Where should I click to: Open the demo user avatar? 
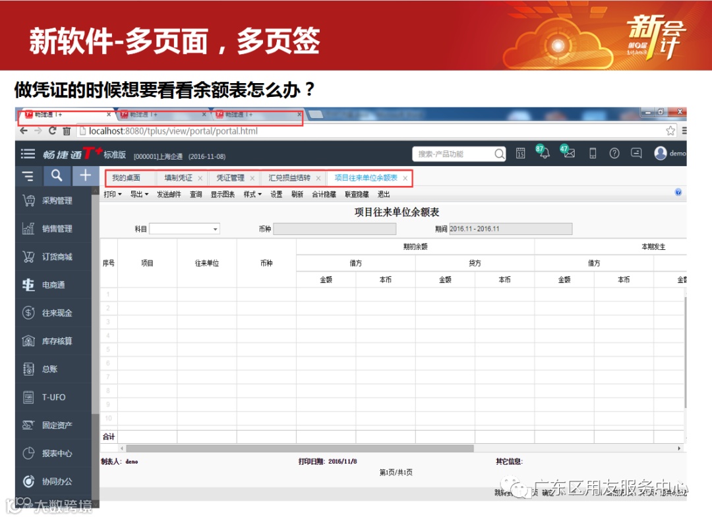[x=660, y=153]
